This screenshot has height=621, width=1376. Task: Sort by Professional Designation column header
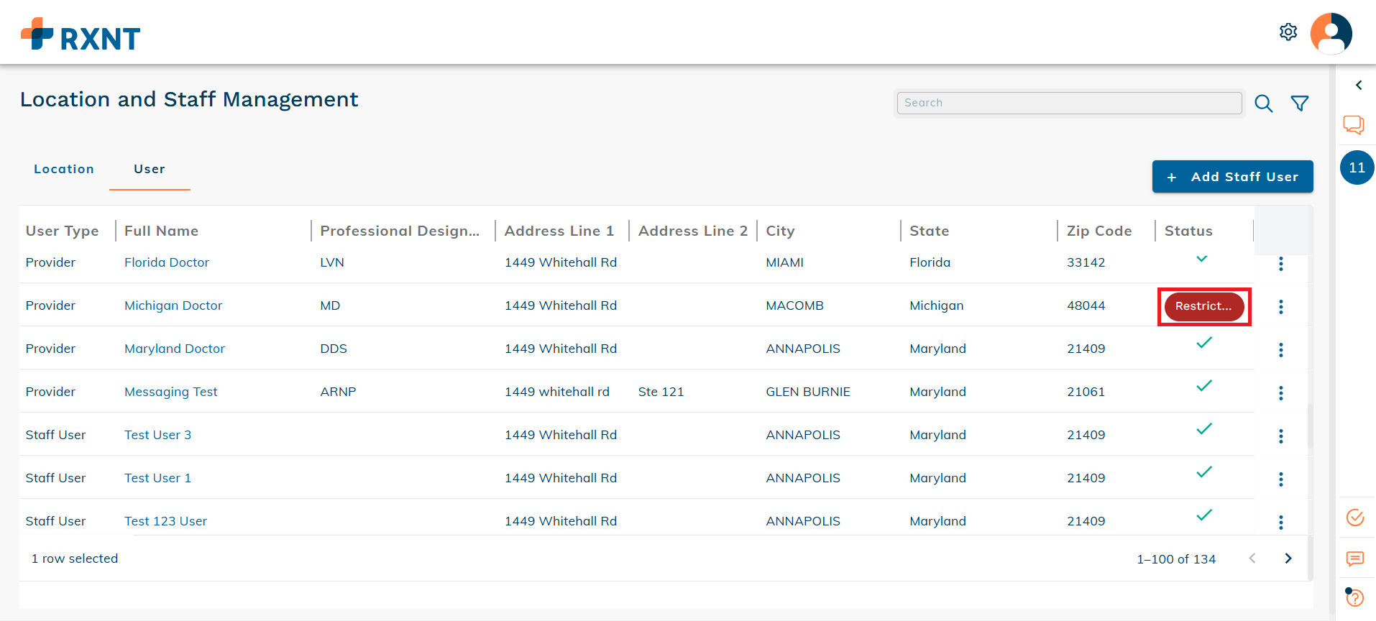coord(400,231)
